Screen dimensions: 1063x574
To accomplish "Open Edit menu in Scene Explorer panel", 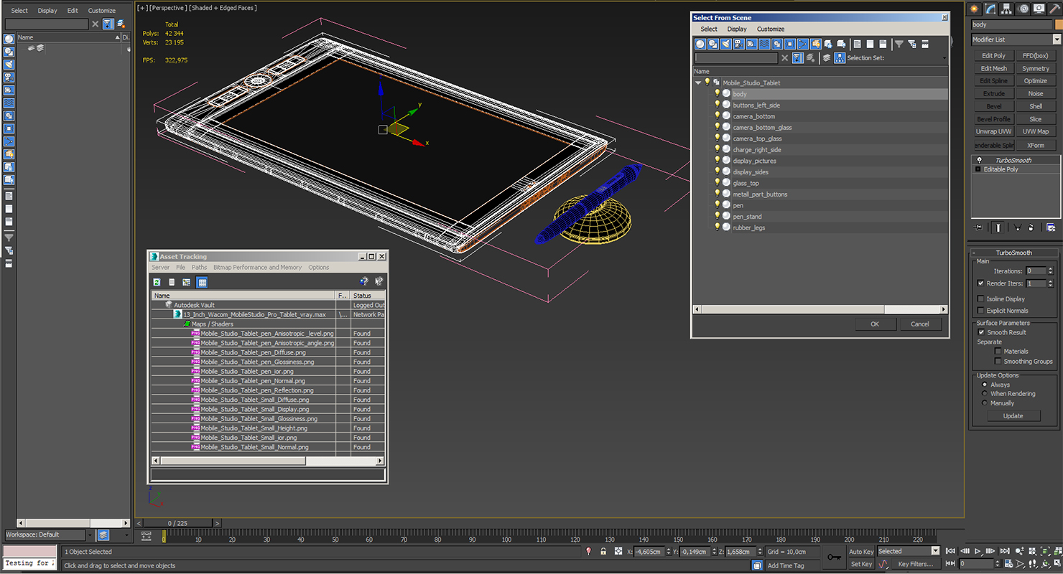I will point(73,11).
